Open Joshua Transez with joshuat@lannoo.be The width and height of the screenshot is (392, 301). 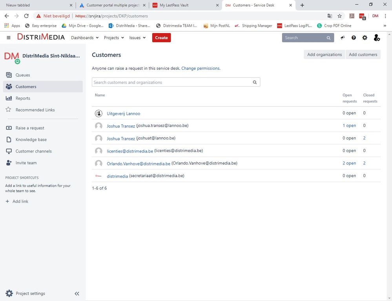tap(121, 138)
